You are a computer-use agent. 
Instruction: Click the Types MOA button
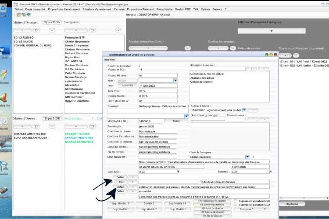52,22
